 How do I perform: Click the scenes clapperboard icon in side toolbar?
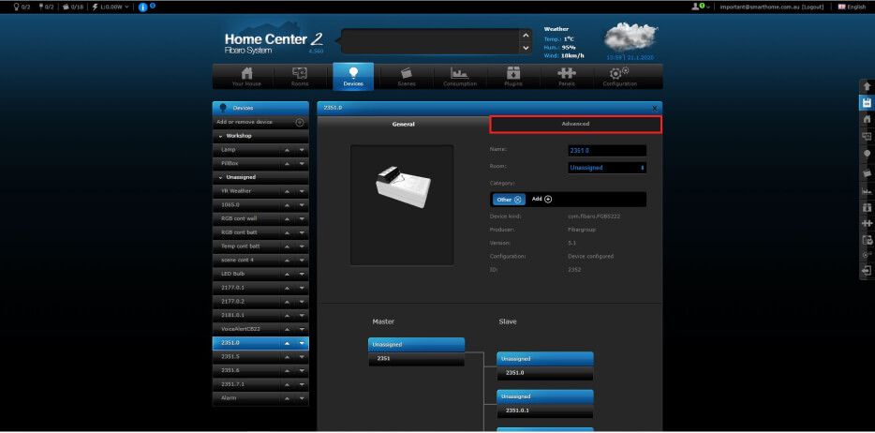pyautogui.click(x=867, y=172)
